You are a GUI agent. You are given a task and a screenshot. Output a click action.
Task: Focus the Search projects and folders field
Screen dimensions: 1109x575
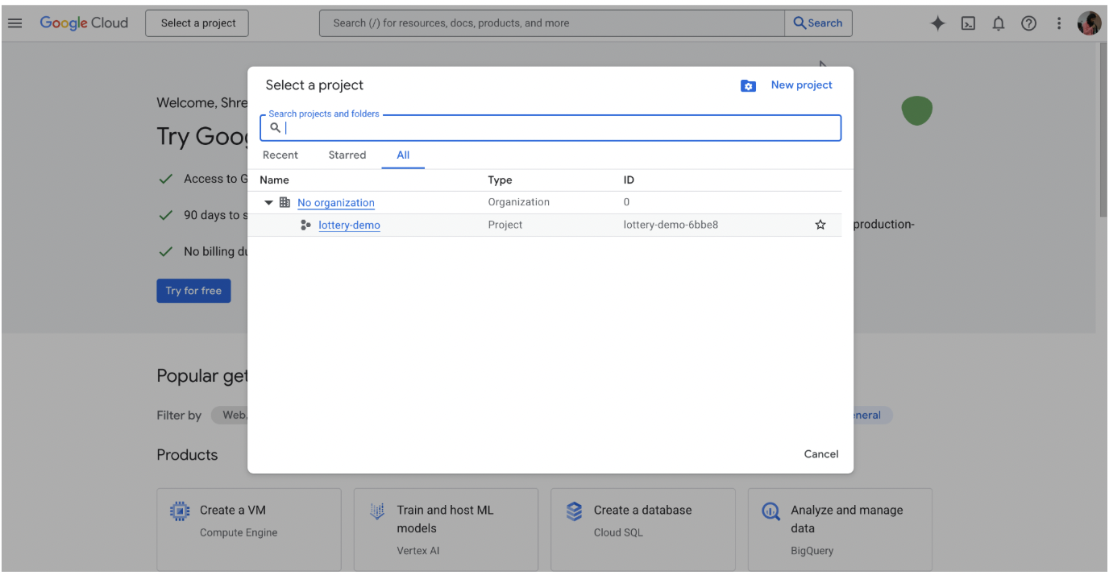click(550, 128)
